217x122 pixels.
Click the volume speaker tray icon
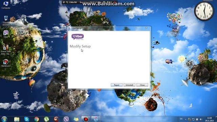point(201,119)
